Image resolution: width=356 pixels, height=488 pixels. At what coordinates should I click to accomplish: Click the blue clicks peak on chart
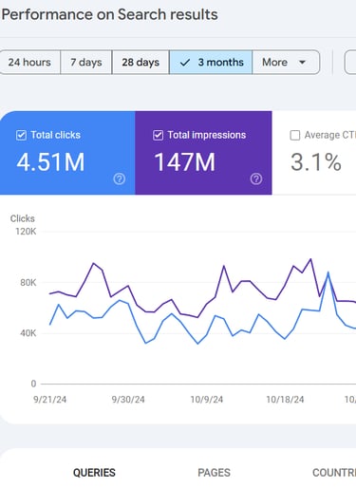pos(328,272)
